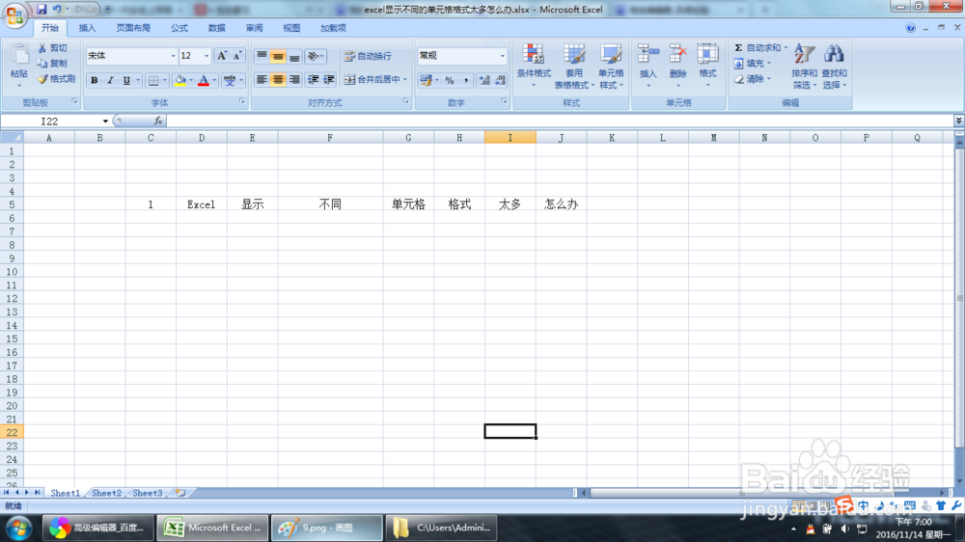Screen dimensions: 965x542
Task: Open the phonetic guide 文 icon
Action: tap(230, 81)
